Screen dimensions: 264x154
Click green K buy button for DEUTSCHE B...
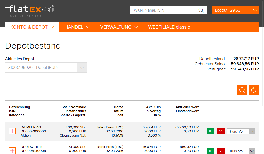click(x=210, y=151)
